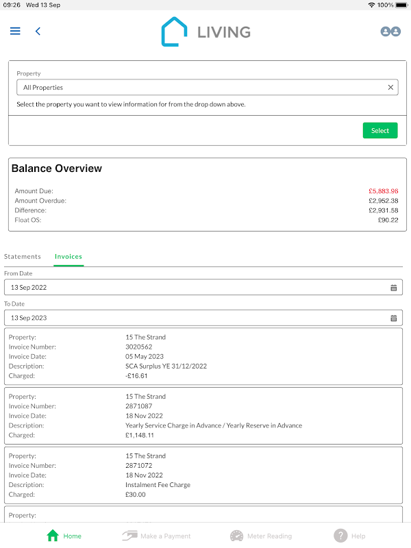Open the From Date field

[x=195, y=288]
